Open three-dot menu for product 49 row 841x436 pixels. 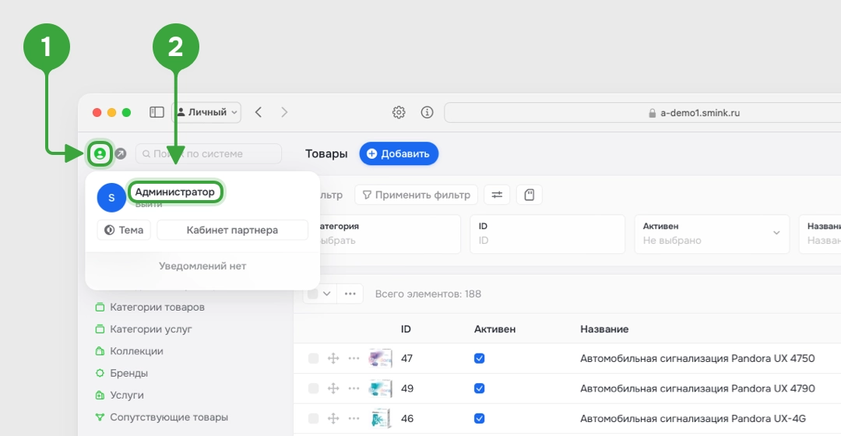tap(354, 389)
